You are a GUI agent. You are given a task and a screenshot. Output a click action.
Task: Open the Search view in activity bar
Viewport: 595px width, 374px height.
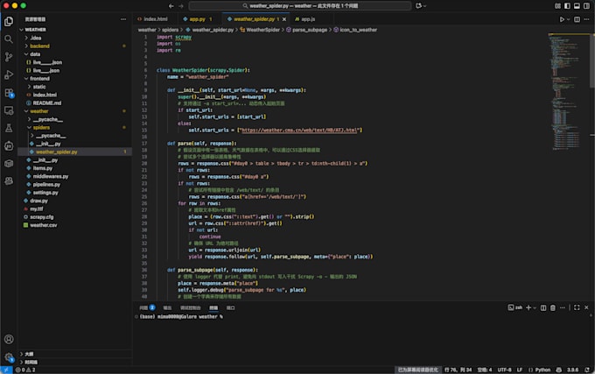click(x=9, y=39)
